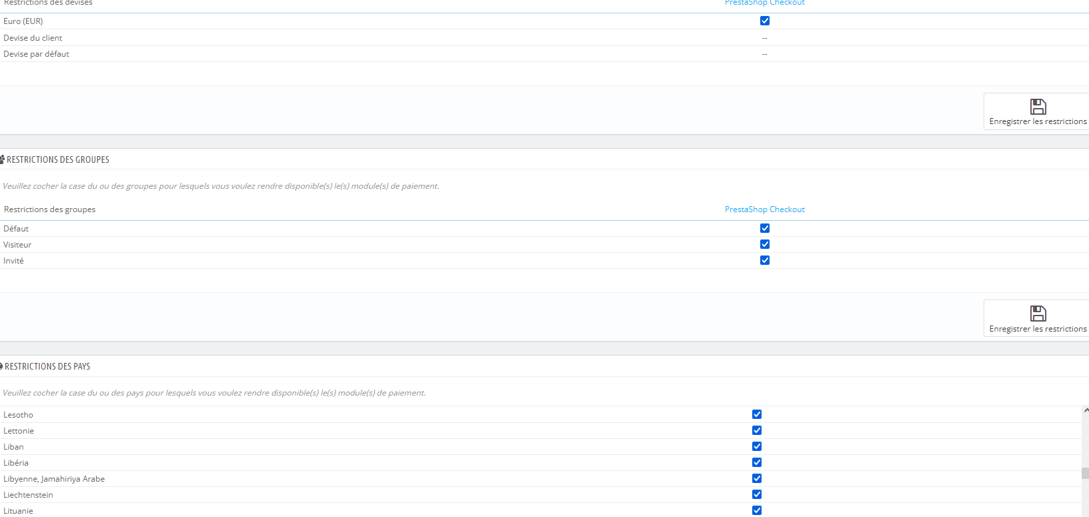Select the 'Euro (EUR)' row label
This screenshot has height=517, width=1089.
23,21
